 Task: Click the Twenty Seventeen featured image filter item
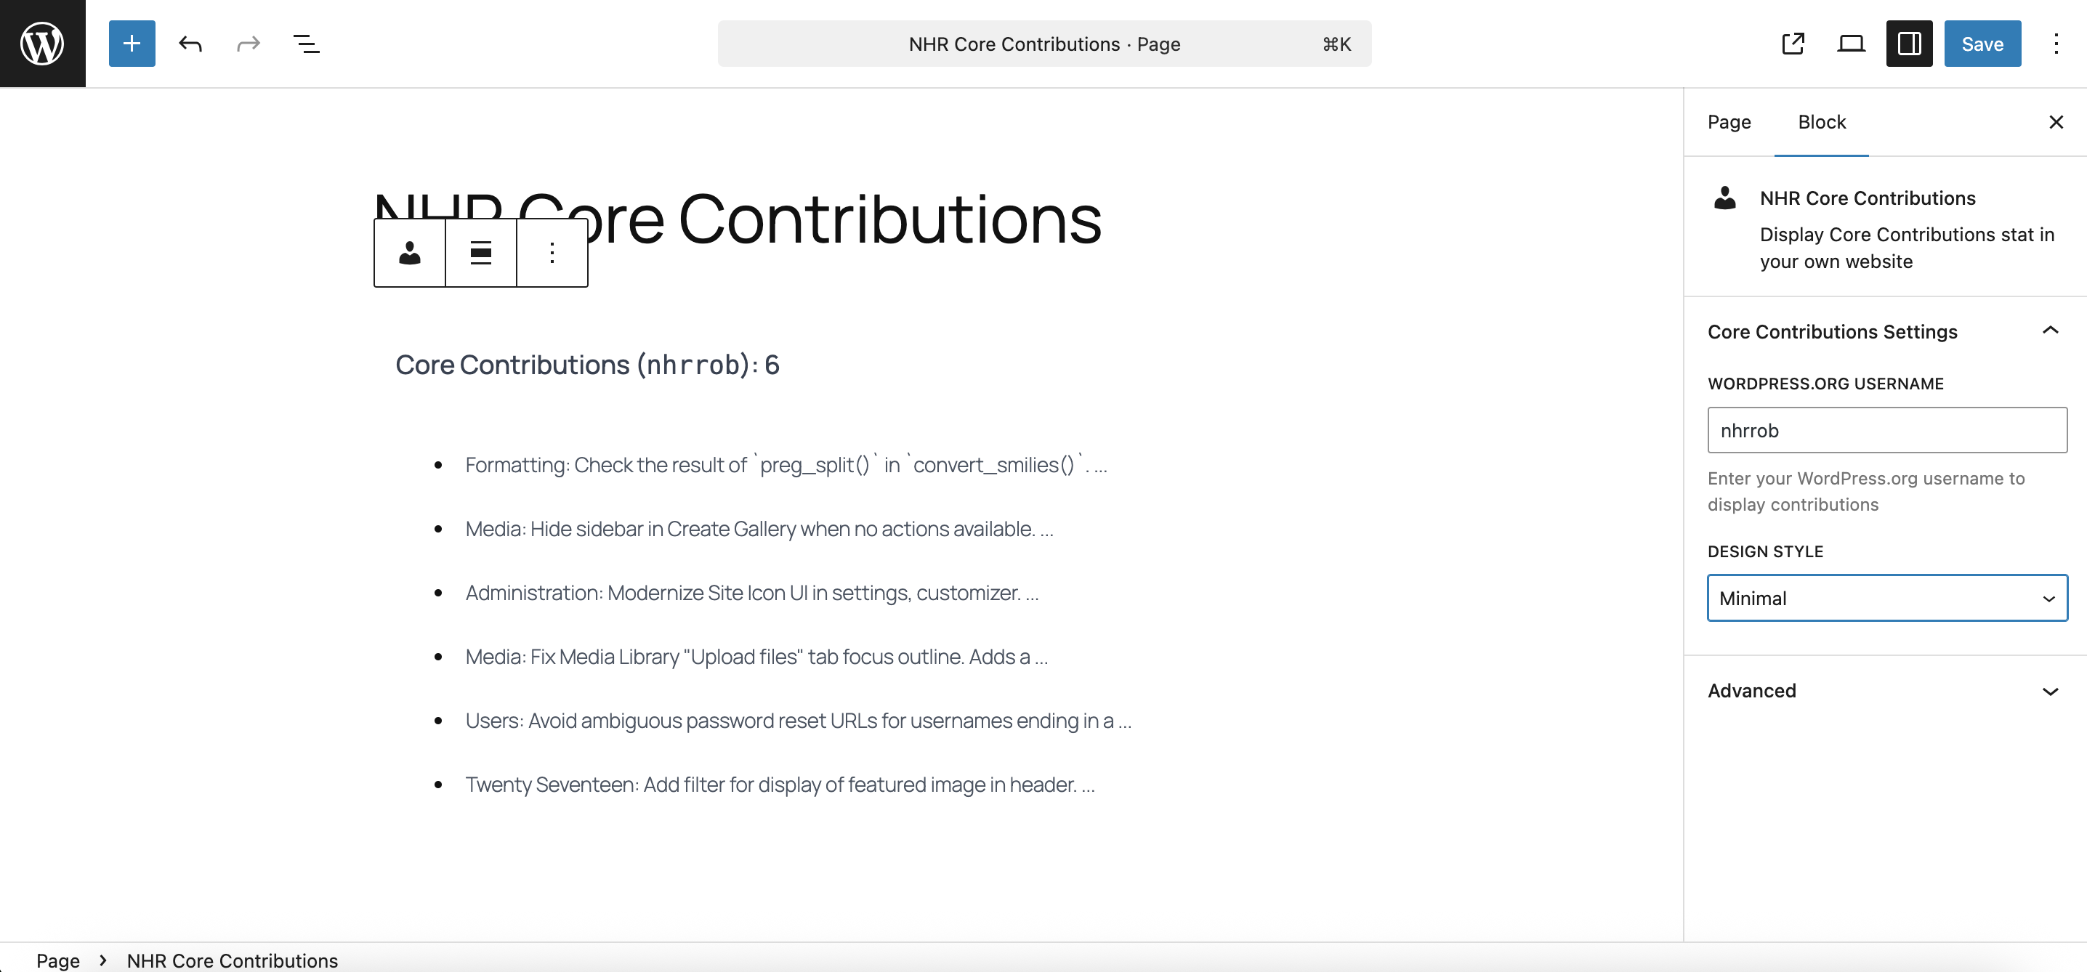(780, 785)
